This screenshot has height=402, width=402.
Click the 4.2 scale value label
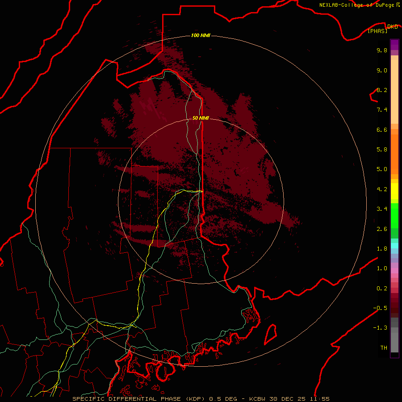382,189
